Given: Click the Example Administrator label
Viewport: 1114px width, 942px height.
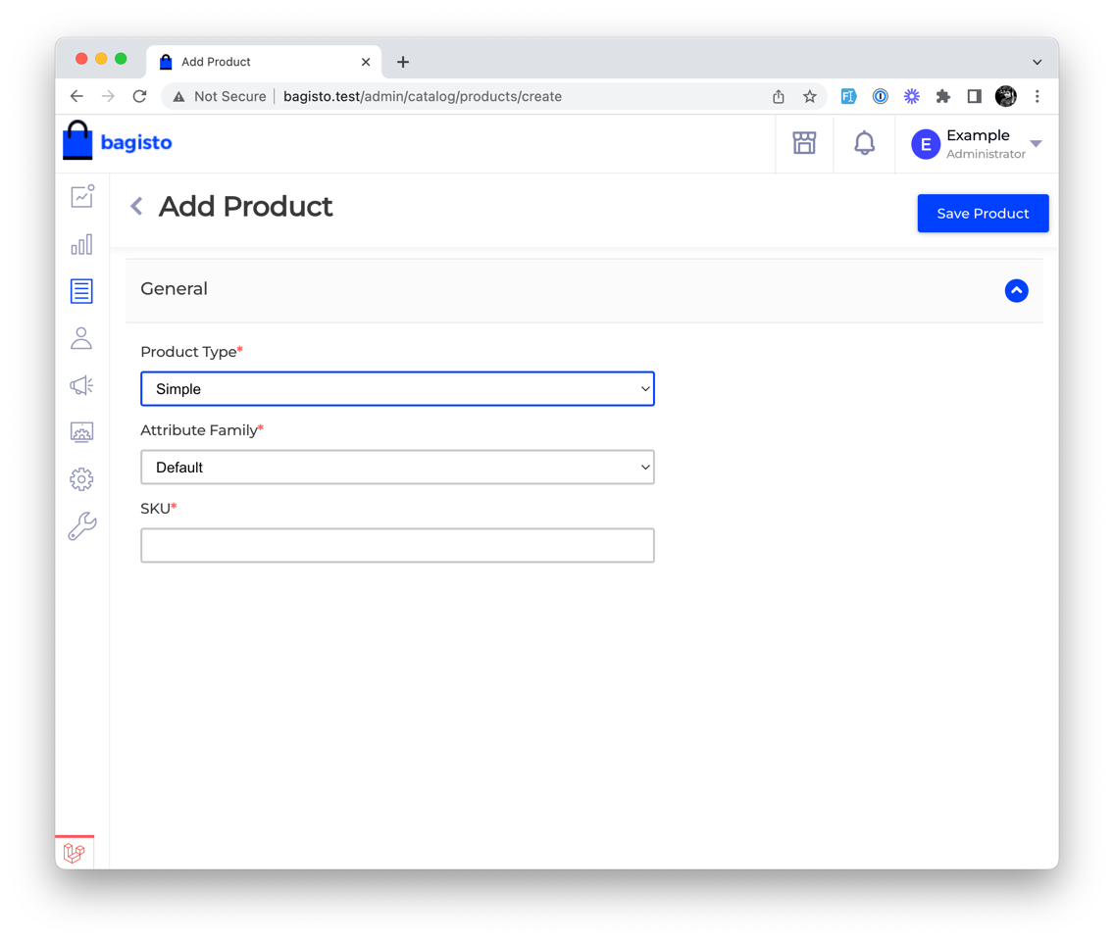Looking at the screenshot, I should (x=986, y=143).
